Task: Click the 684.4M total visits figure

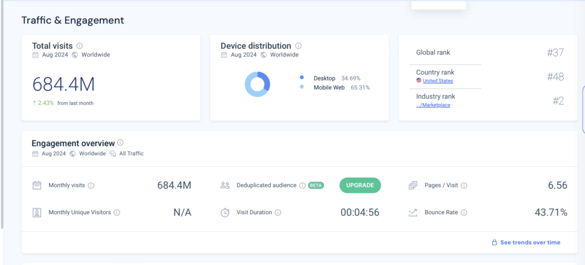Action: click(x=63, y=85)
